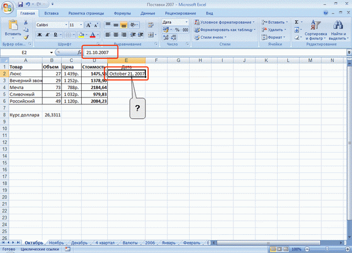
Task: Toggle center horizontal alignment
Action: tap(116, 35)
